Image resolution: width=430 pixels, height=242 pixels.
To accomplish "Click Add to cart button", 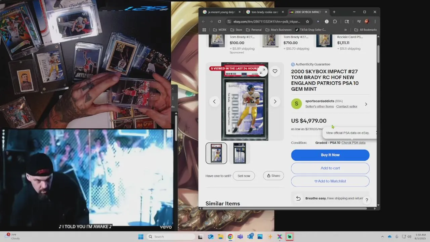I will [x=330, y=168].
